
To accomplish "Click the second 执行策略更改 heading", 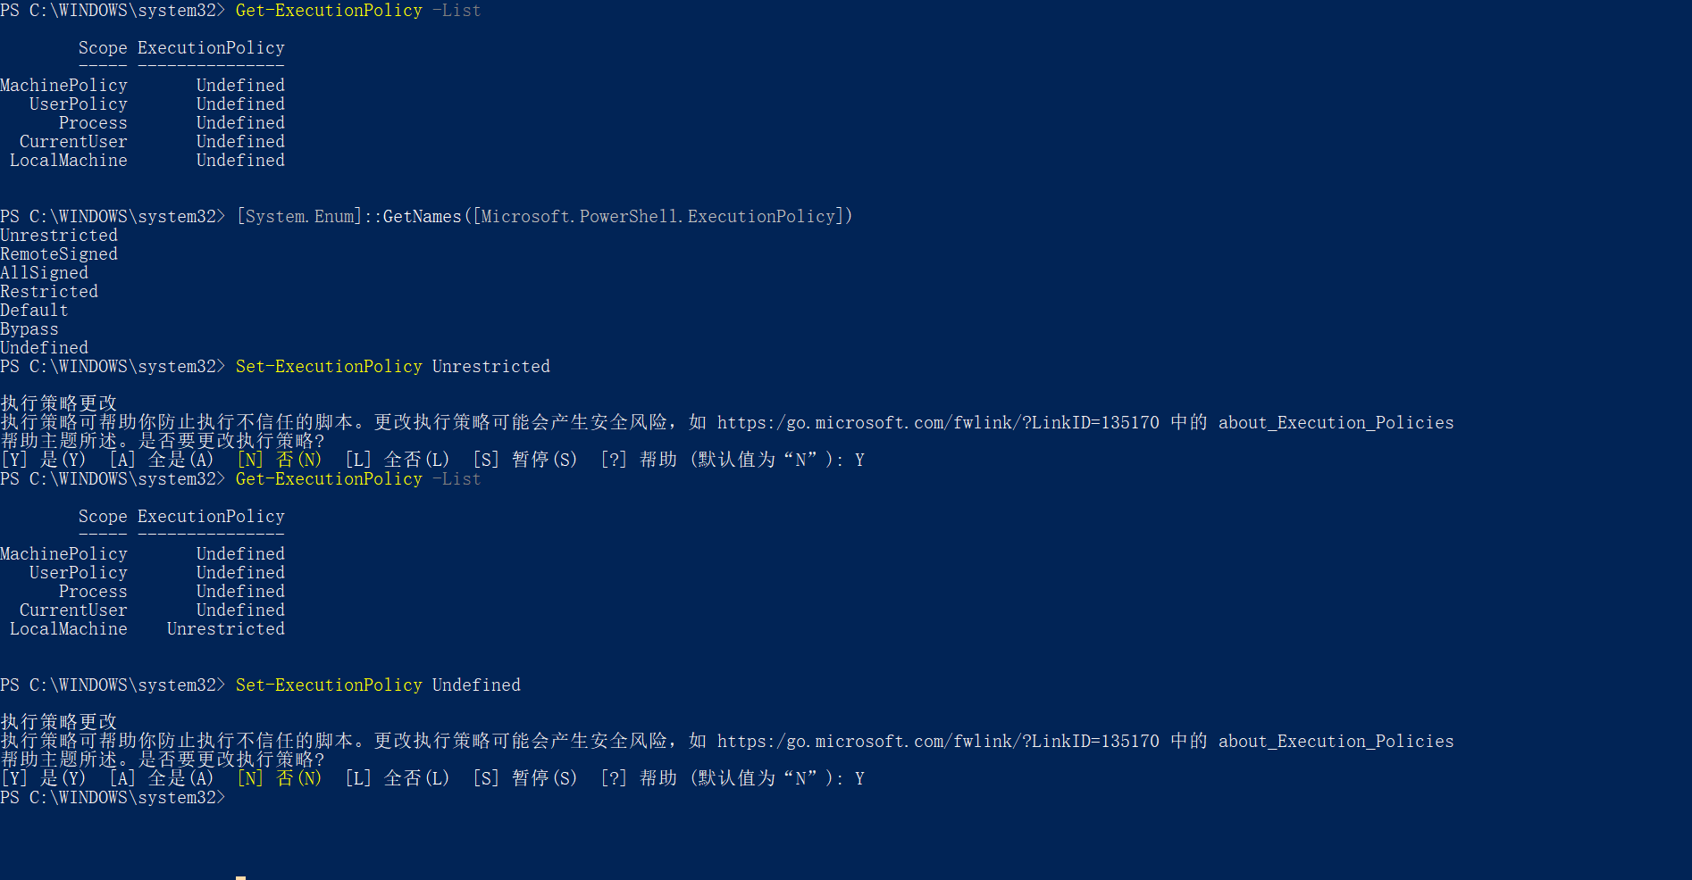I will [x=59, y=722].
